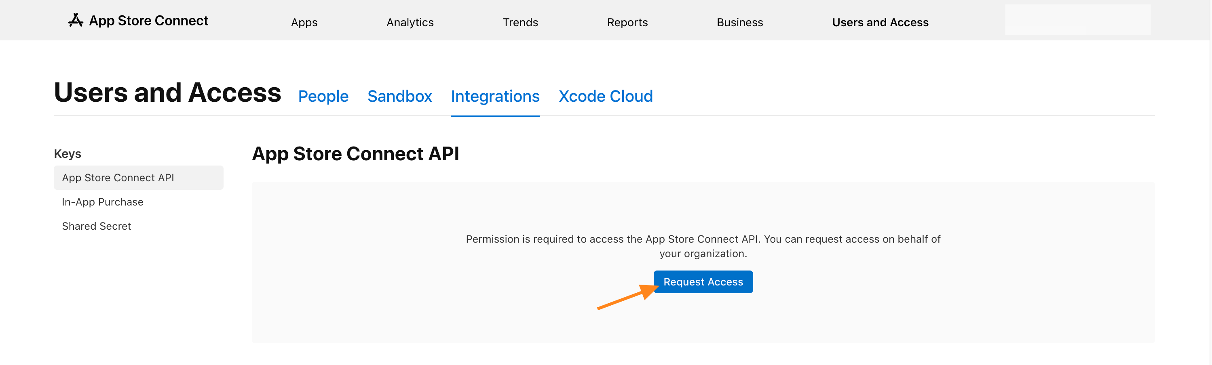Image resolution: width=1212 pixels, height=365 pixels.
Task: Open Trends in the top navigation
Action: (520, 22)
